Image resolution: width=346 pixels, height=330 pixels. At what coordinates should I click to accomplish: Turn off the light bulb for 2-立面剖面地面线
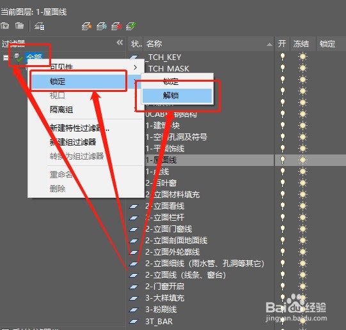coord(283,240)
